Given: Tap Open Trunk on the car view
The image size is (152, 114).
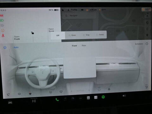Looking at the screenshot, I should (x=51, y=30).
